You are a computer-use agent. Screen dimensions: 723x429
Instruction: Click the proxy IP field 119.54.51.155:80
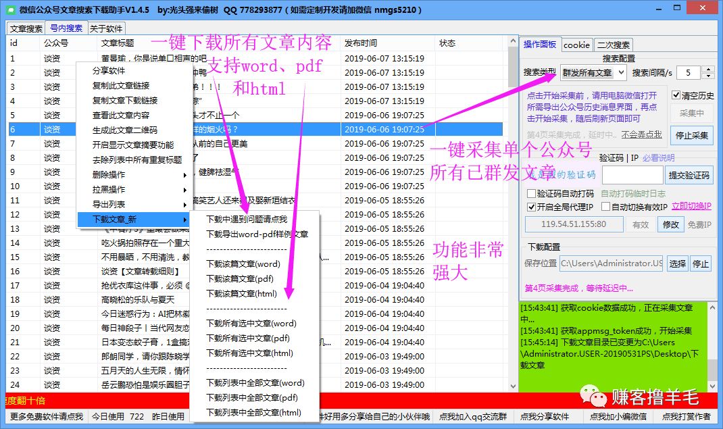574,224
